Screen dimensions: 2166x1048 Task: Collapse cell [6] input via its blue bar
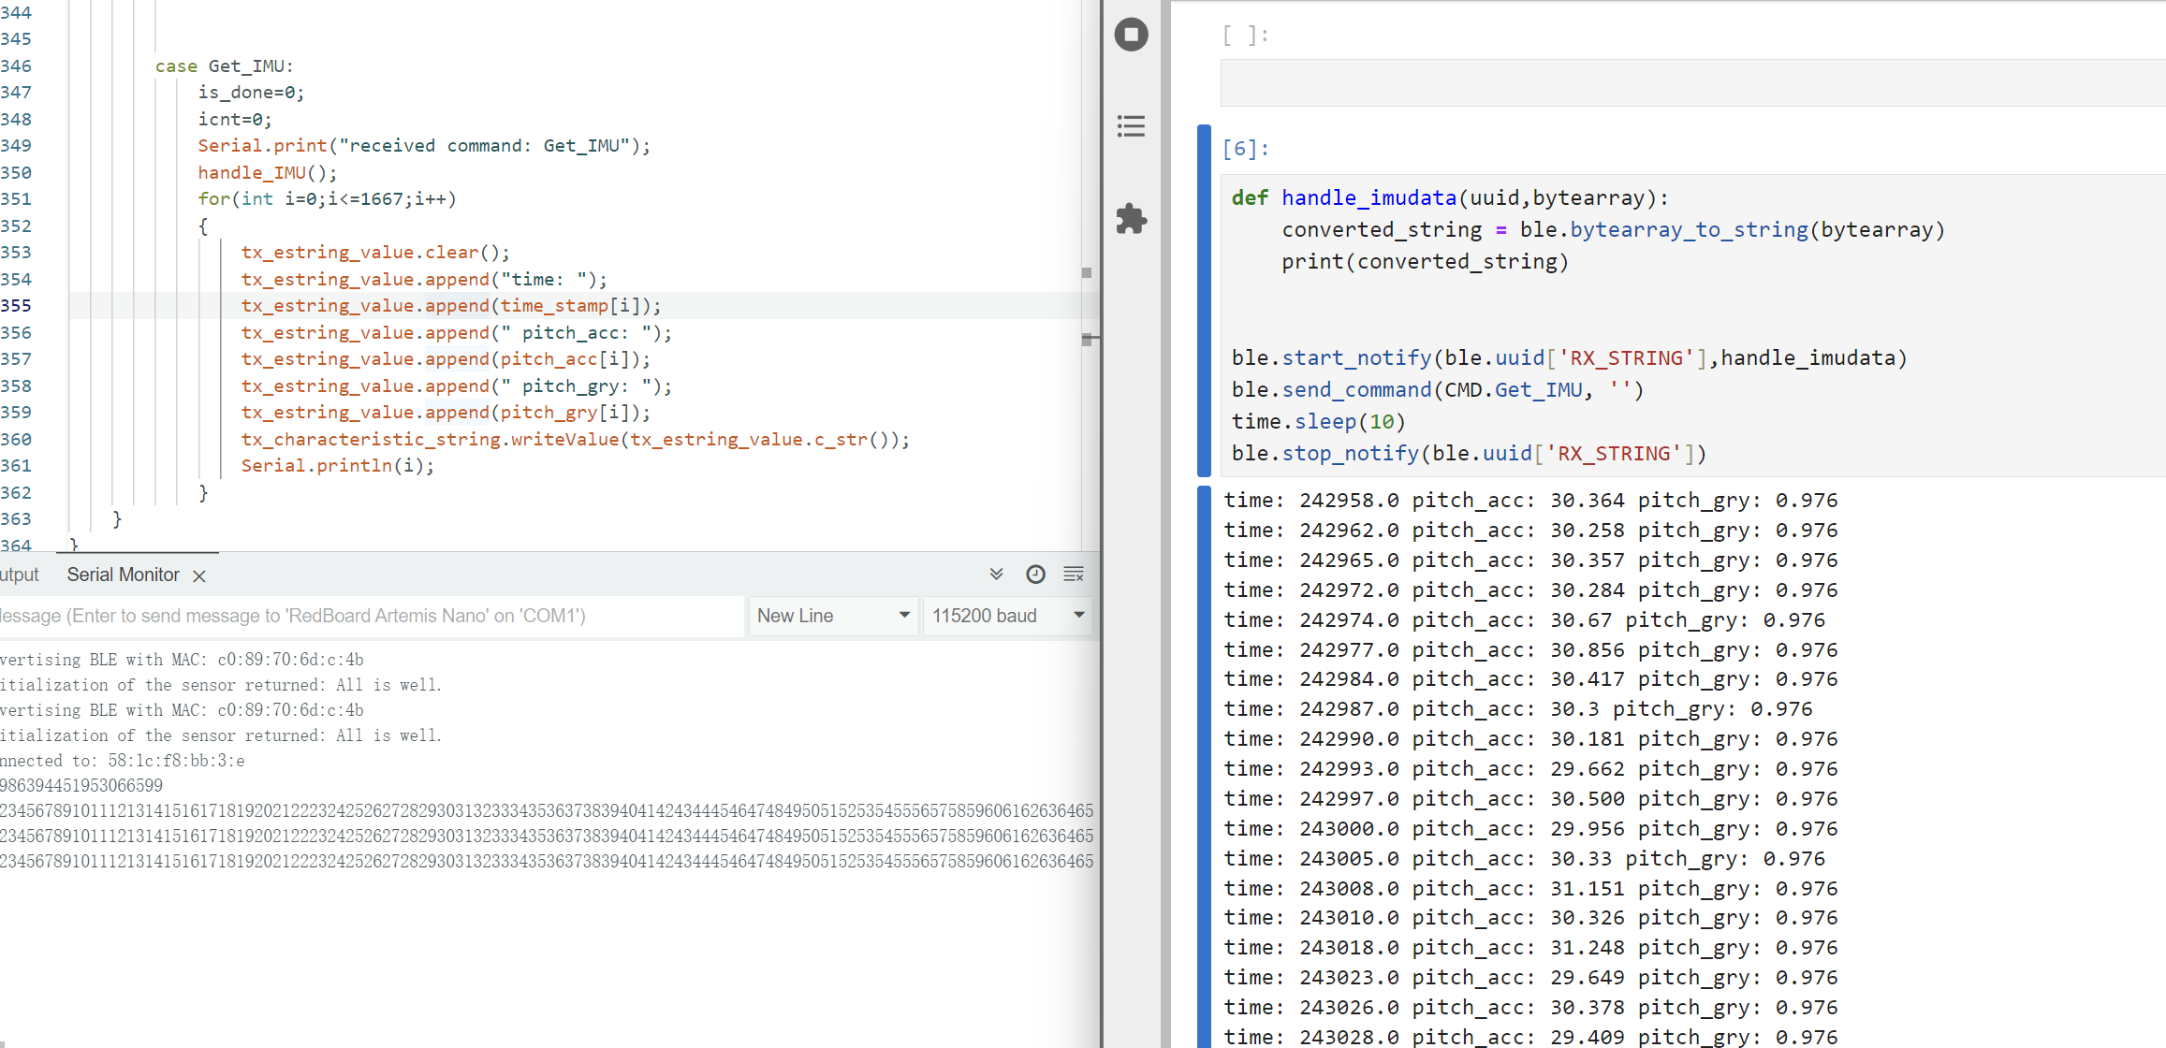(1204, 300)
